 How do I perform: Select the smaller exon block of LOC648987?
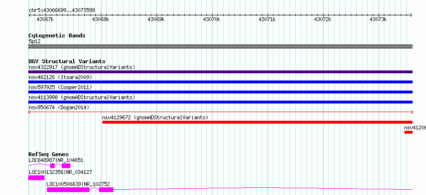[53, 166]
